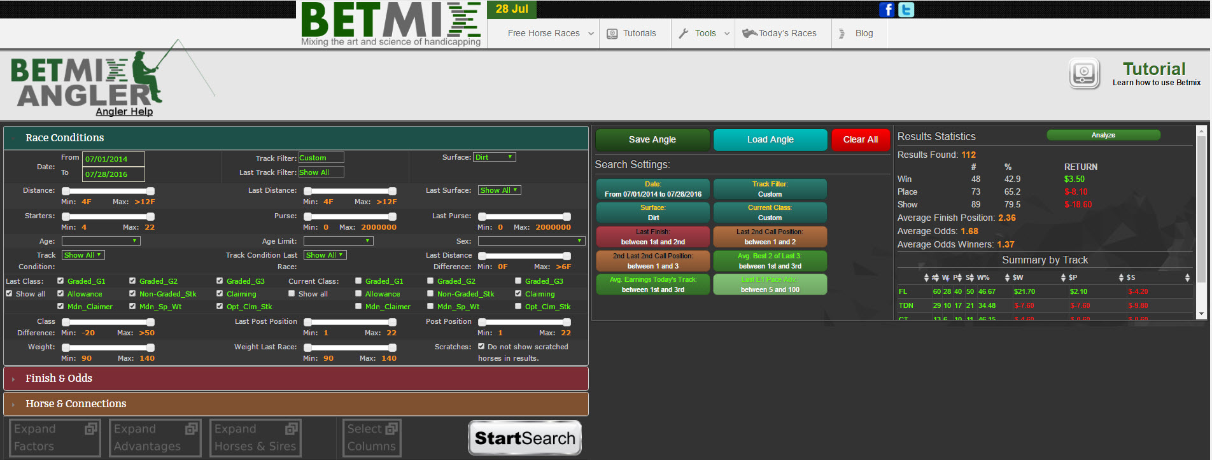Click the Save Angle button
Image resolution: width=1212 pixels, height=460 pixels.
click(652, 140)
